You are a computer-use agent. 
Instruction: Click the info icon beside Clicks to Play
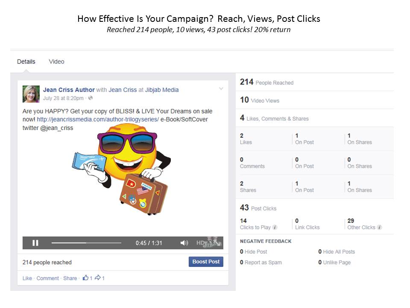pos(275,227)
